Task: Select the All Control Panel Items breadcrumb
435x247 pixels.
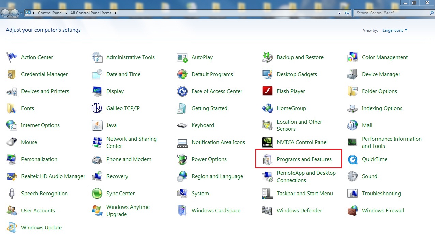Action: tap(91, 13)
